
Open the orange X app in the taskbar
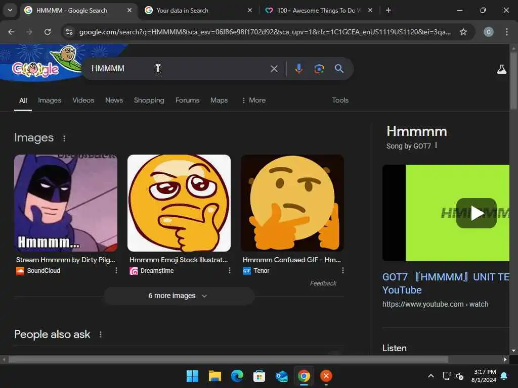click(326, 376)
